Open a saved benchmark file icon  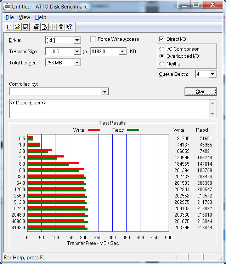pos(17,27)
